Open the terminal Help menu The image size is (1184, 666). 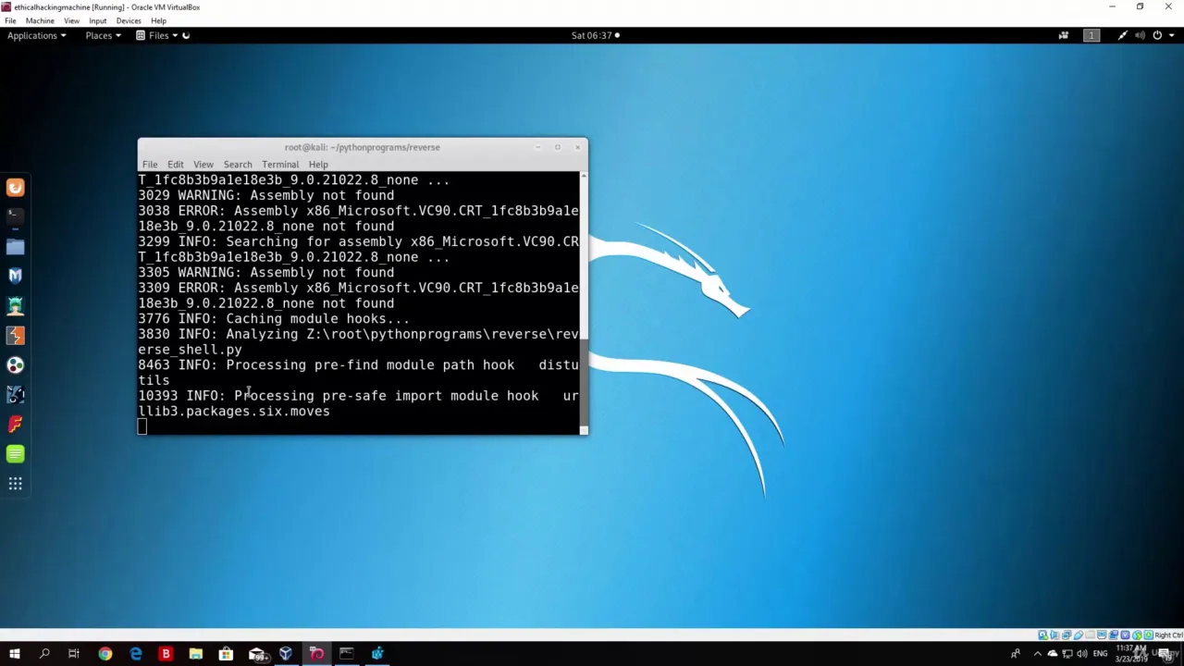pos(318,165)
